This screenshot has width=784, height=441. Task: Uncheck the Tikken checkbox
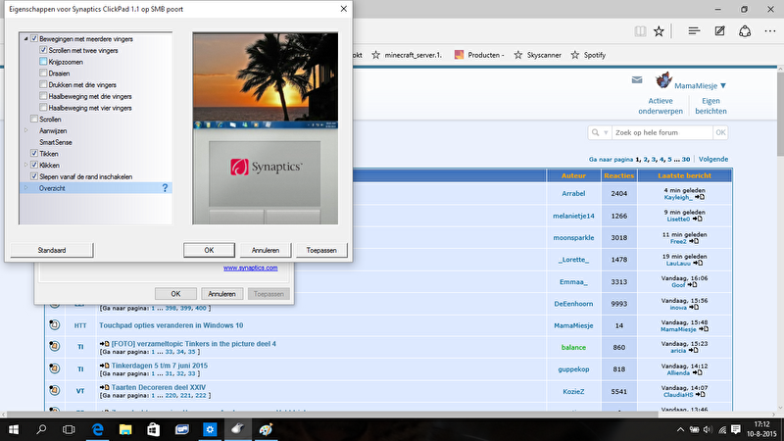point(35,154)
